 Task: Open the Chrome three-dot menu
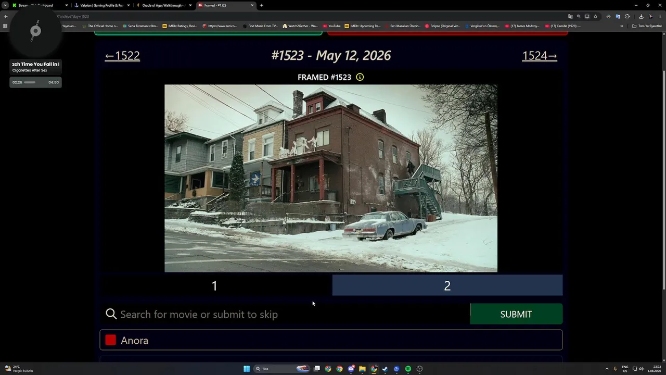(x=659, y=16)
